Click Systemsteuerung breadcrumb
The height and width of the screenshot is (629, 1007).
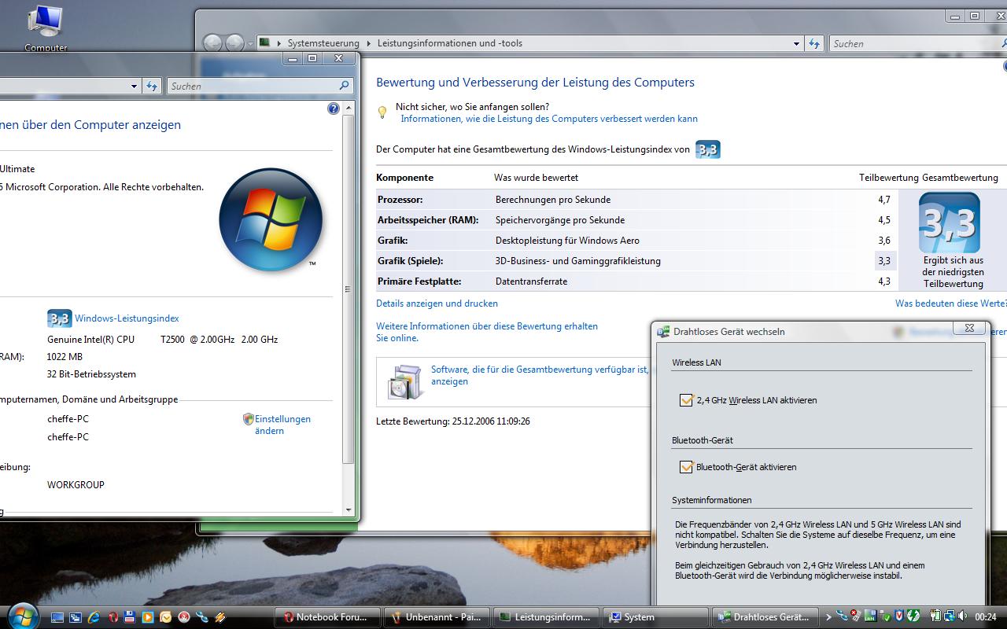tap(323, 43)
